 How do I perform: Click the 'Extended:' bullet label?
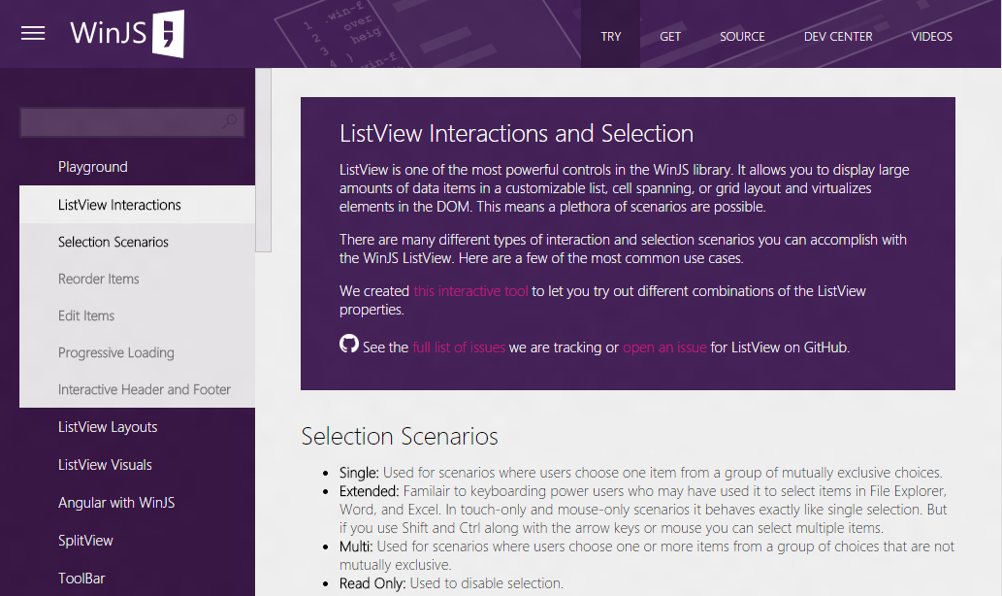pyautogui.click(x=370, y=491)
